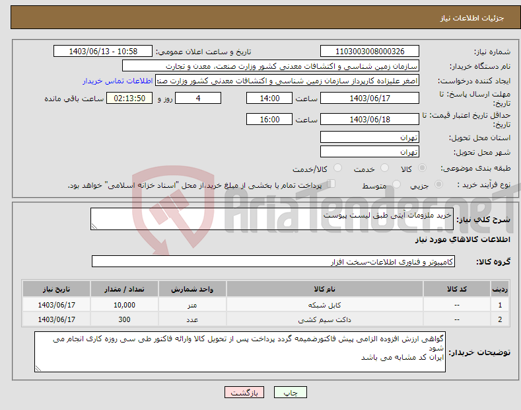Toggle Islamic treasury bonds payment checkbox

331,184
